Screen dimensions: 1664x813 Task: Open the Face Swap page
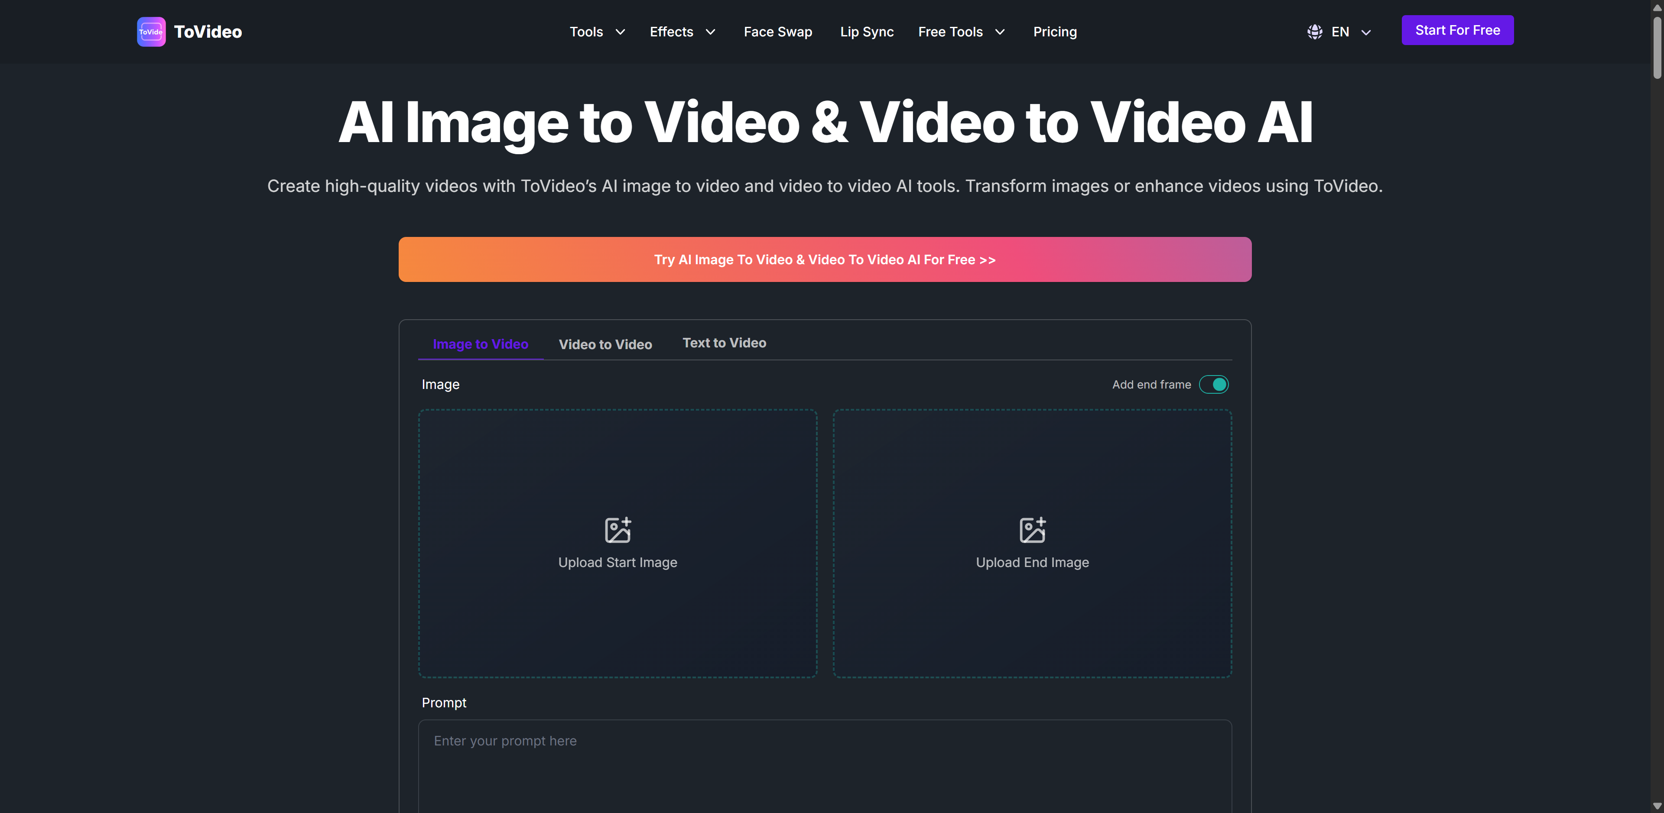pyautogui.click(x=777, y=32)
